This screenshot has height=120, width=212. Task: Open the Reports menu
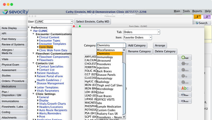pyautogui.click(x=197, y=11)
